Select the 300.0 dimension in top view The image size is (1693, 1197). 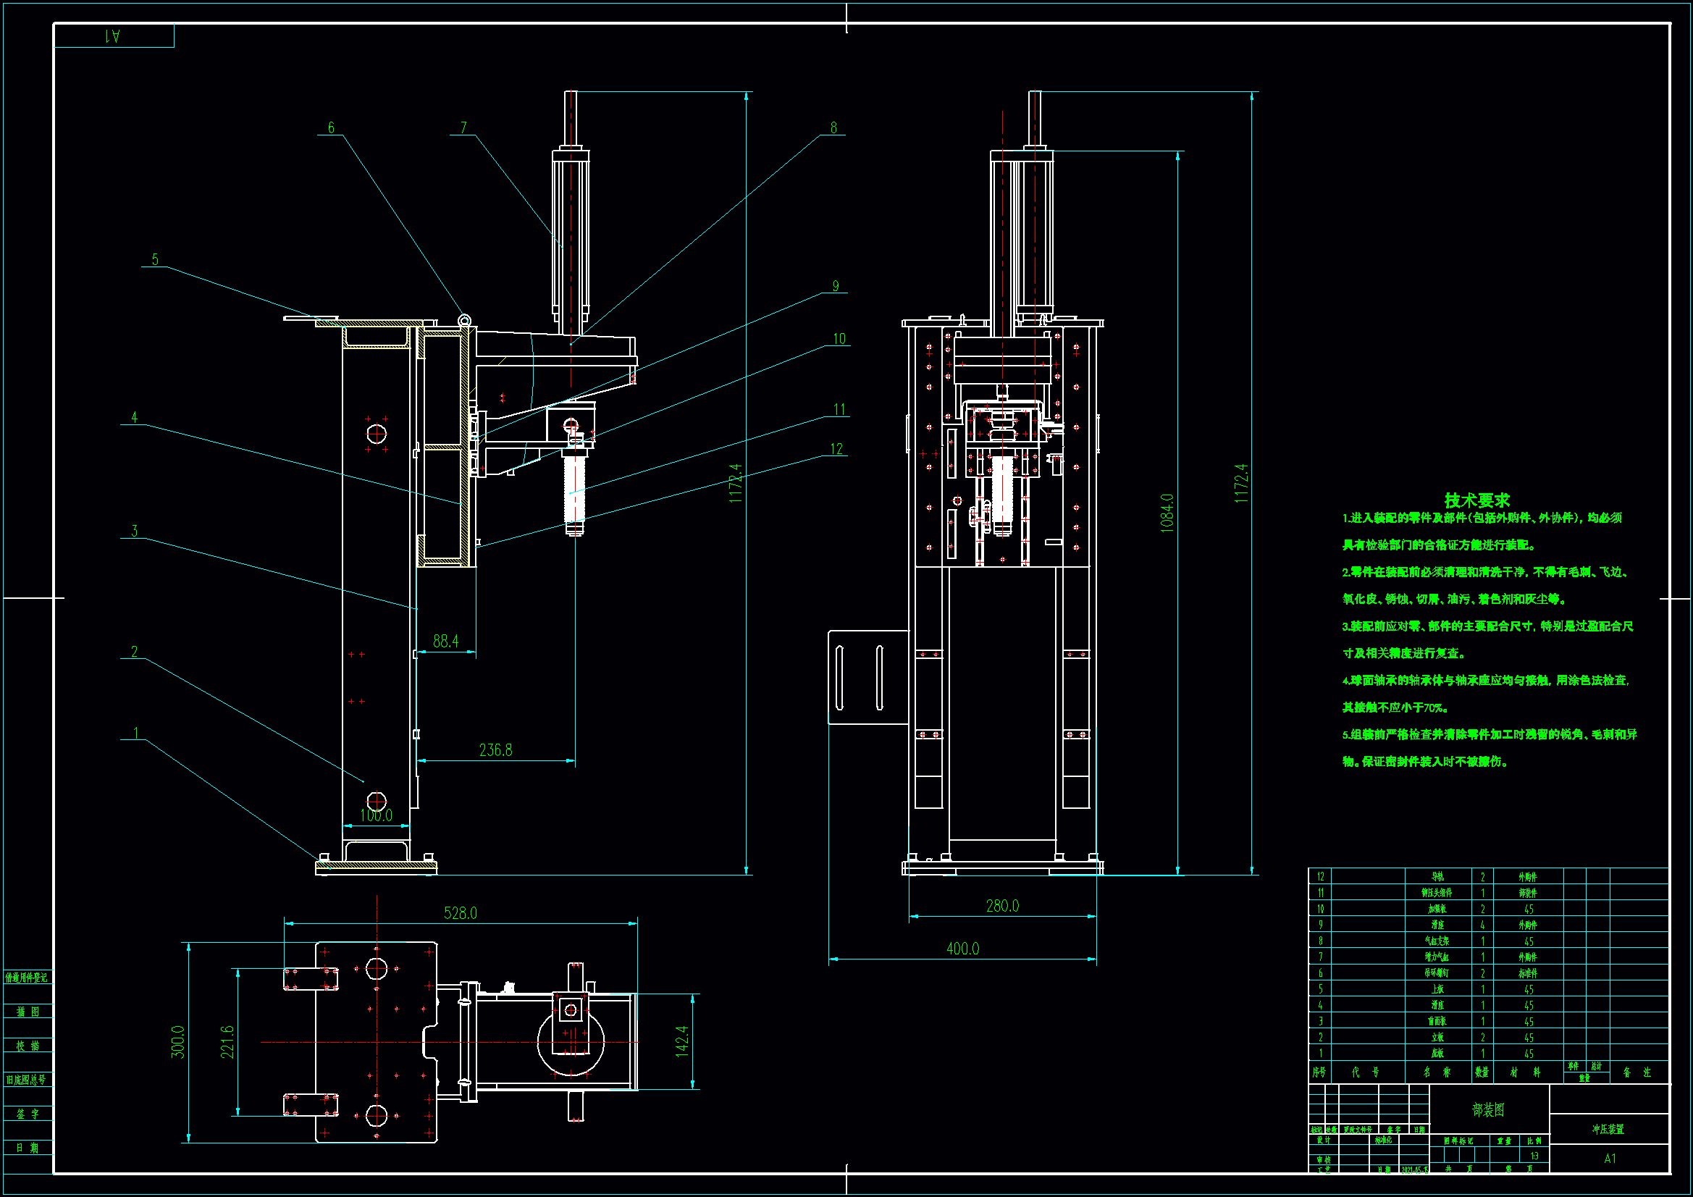[x=177, y=1041]
